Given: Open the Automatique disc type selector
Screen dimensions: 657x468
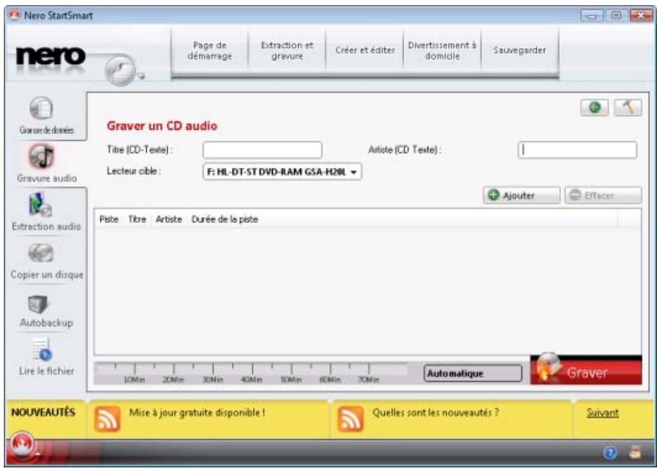Looking at the screenshot, I should pos(473,373).
